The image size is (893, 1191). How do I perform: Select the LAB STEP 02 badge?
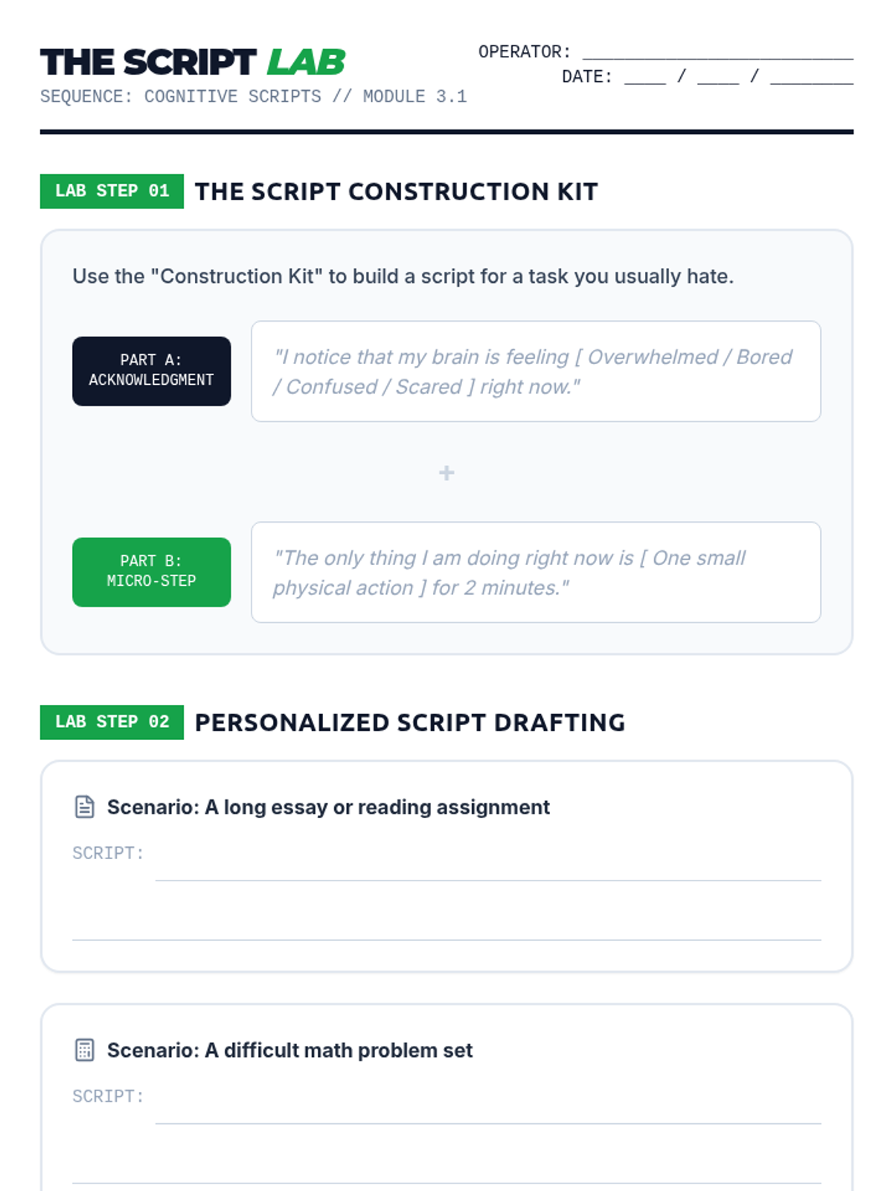pos(112,722)
